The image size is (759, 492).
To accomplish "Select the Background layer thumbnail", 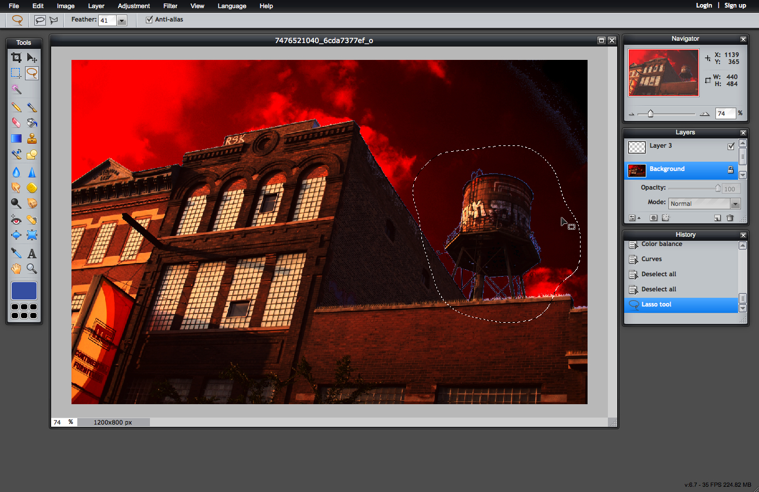I will click(637, 170).
